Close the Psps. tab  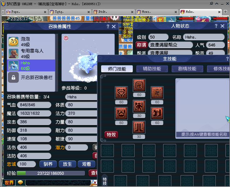pyautogui.click(x=45, y=12)
